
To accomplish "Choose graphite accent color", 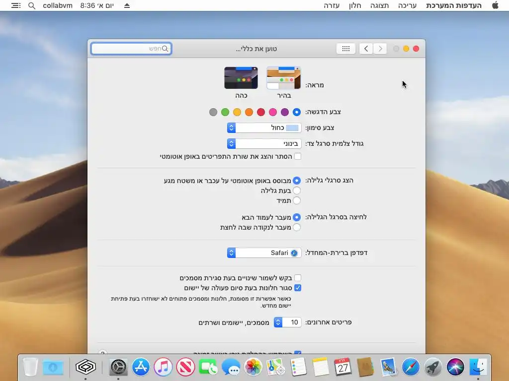I will [213, 112].
